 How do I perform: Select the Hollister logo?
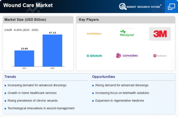tap(160, 56)
